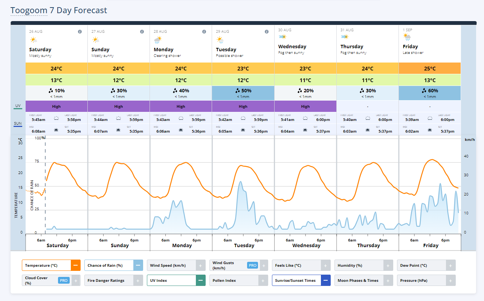
Task: Click Sunday's 5:59pm last light time
Action: (136, 120)
